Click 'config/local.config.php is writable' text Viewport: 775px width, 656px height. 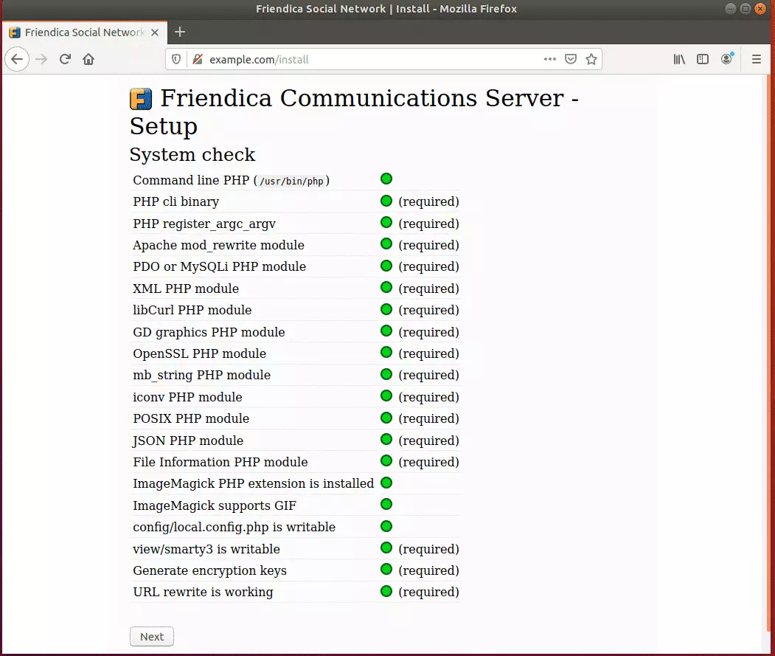[x=234, y=528]
